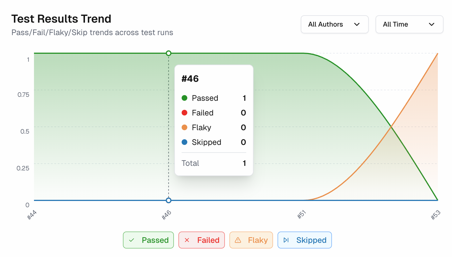452x257 pixels.
Task: Click the red Failed dot in the tooltip
Action: tap(185, 113)
